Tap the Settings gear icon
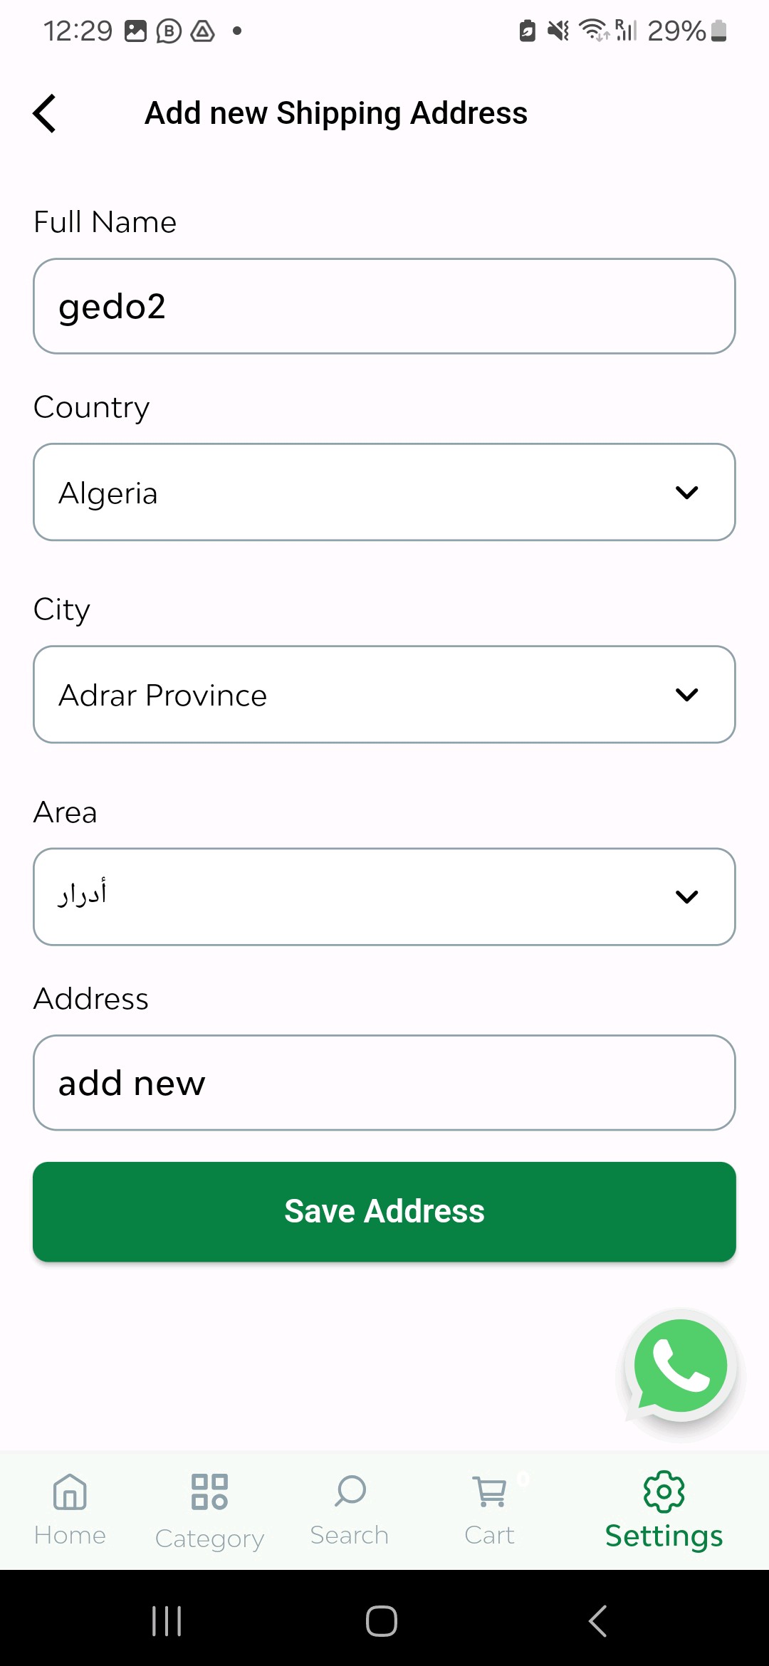 [664, 1492]
